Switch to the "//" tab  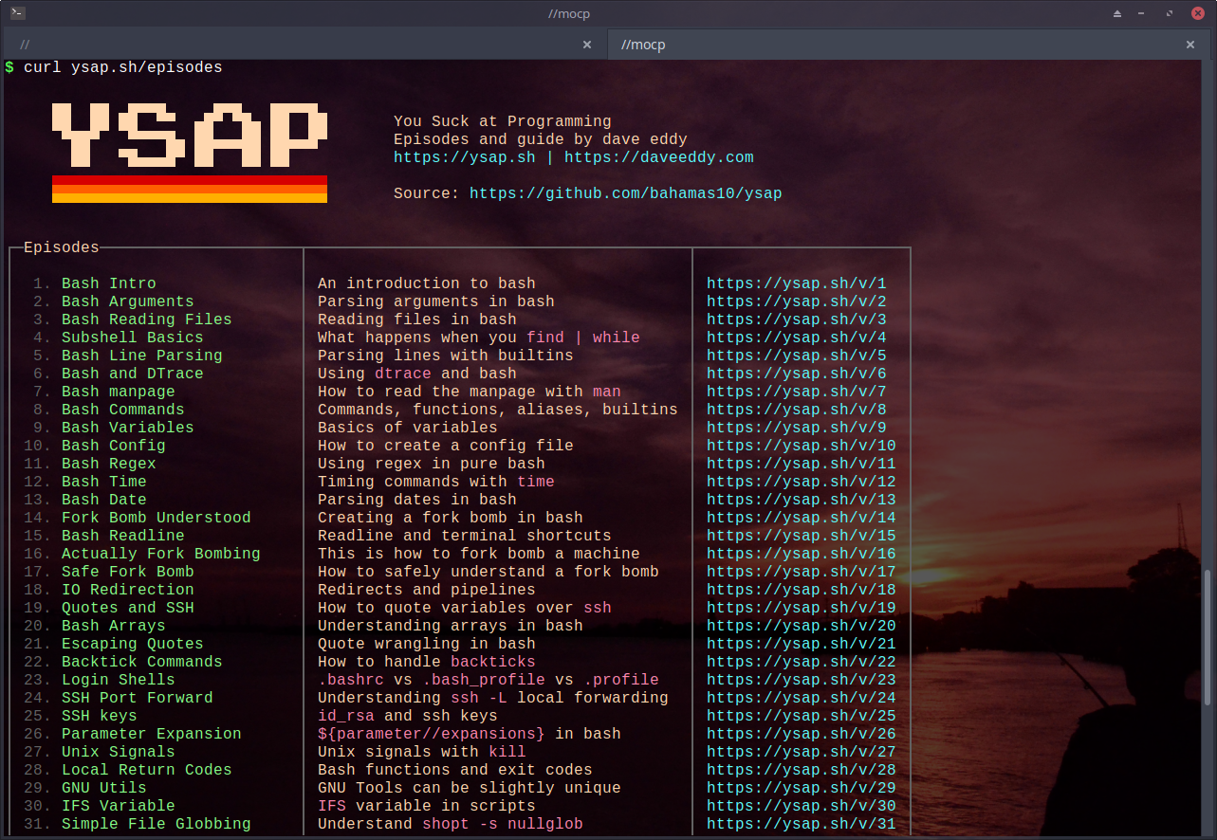(285, 45)
